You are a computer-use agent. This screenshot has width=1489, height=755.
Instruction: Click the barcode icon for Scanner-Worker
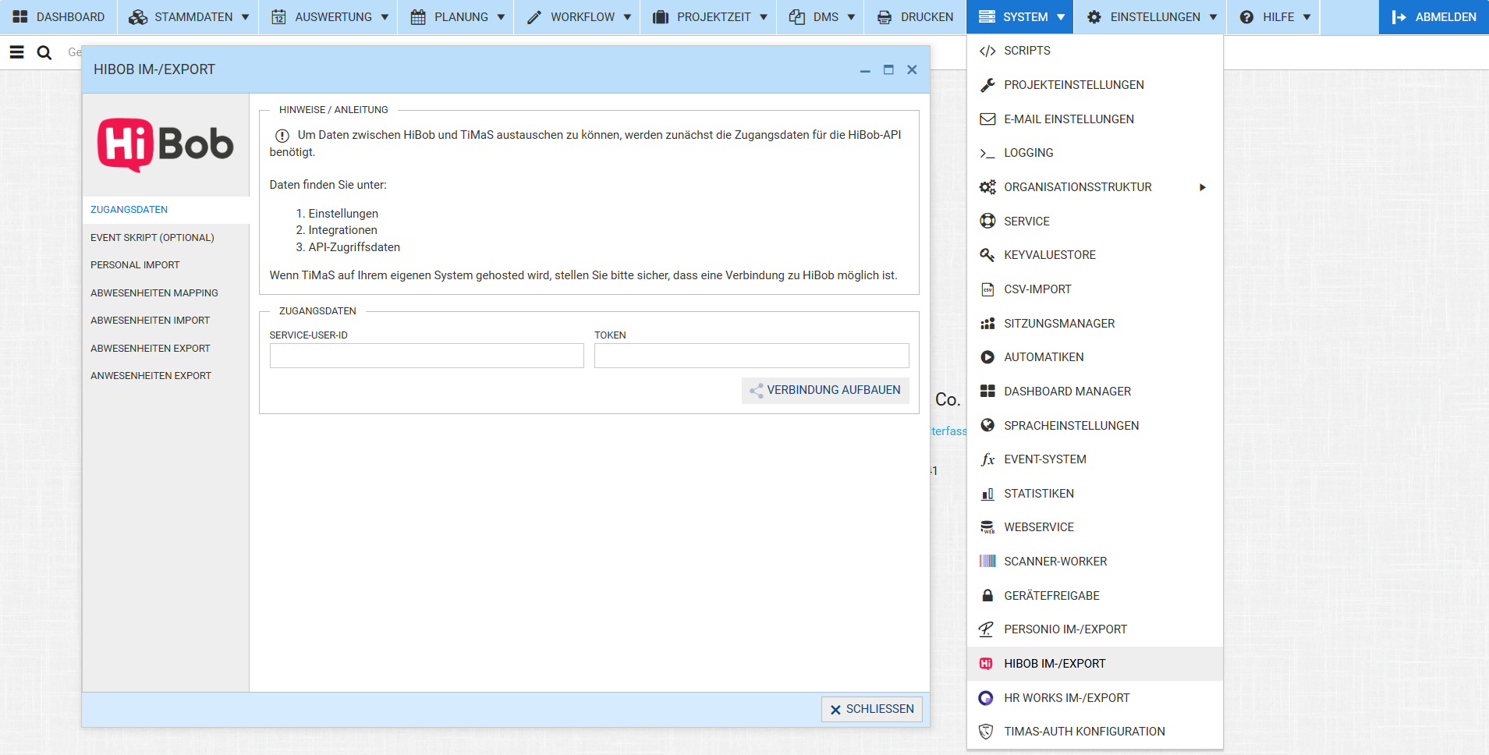(987, 562)
